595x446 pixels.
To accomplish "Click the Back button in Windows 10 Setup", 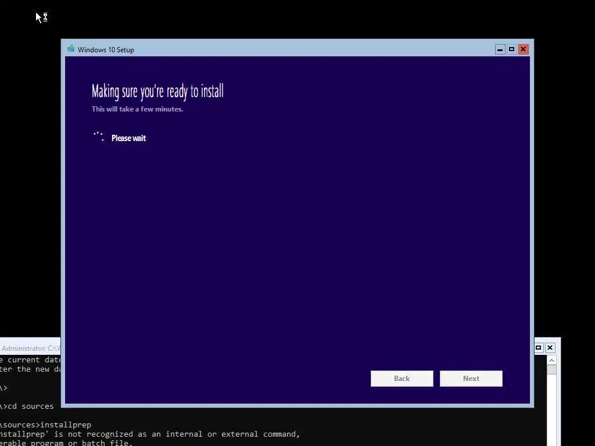I will 402,379.
